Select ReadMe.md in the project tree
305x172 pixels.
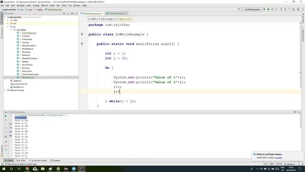tap(18, 87)
